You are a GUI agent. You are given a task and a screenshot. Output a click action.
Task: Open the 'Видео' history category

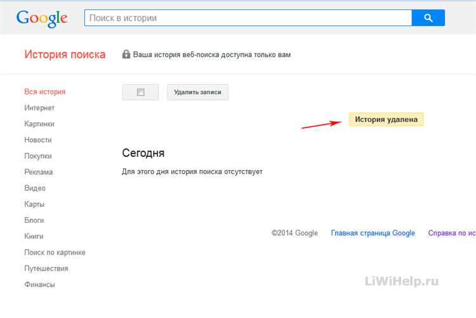click(x=35, y=188)
